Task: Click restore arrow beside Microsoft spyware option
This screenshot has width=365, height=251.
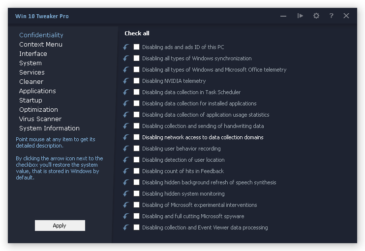Action: (x=126, y=216)
